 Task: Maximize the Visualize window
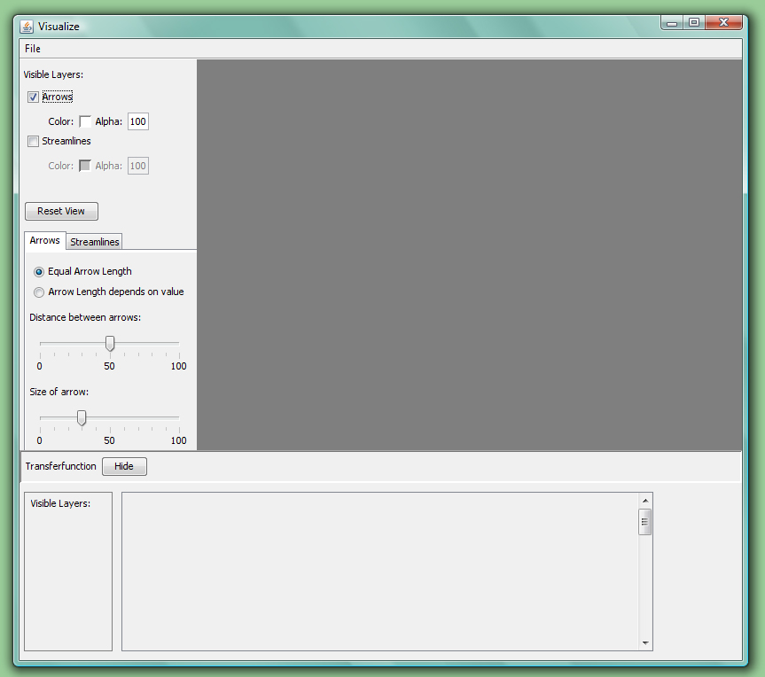694,23
